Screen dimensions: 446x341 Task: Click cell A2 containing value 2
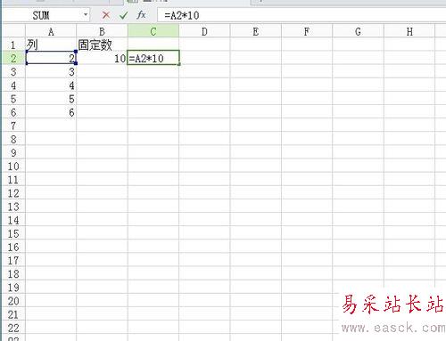(51, 58)
